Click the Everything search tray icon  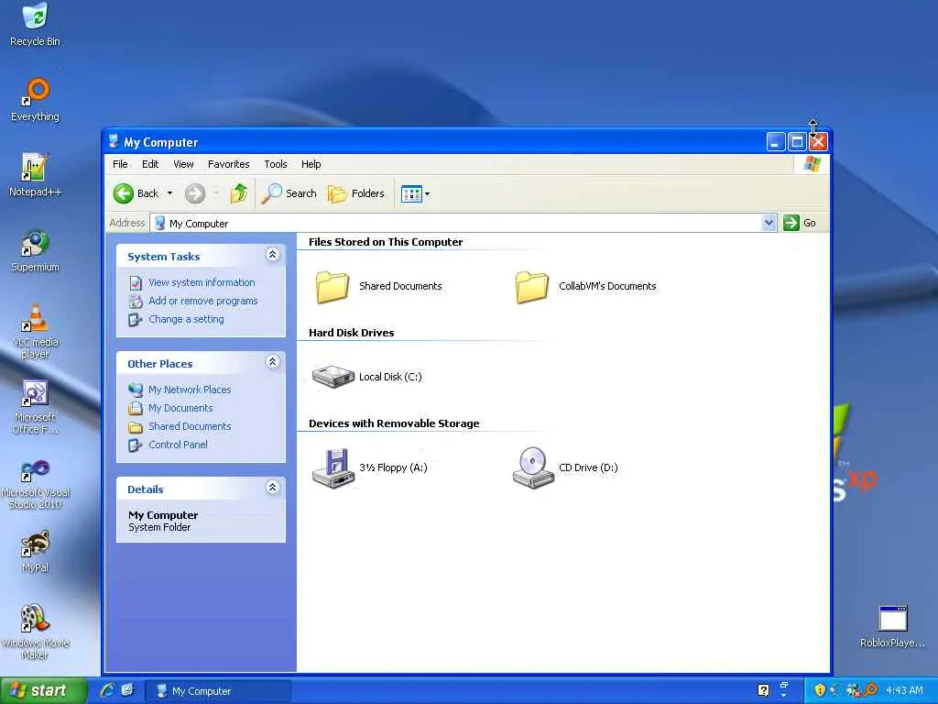[x=871, y=690]
